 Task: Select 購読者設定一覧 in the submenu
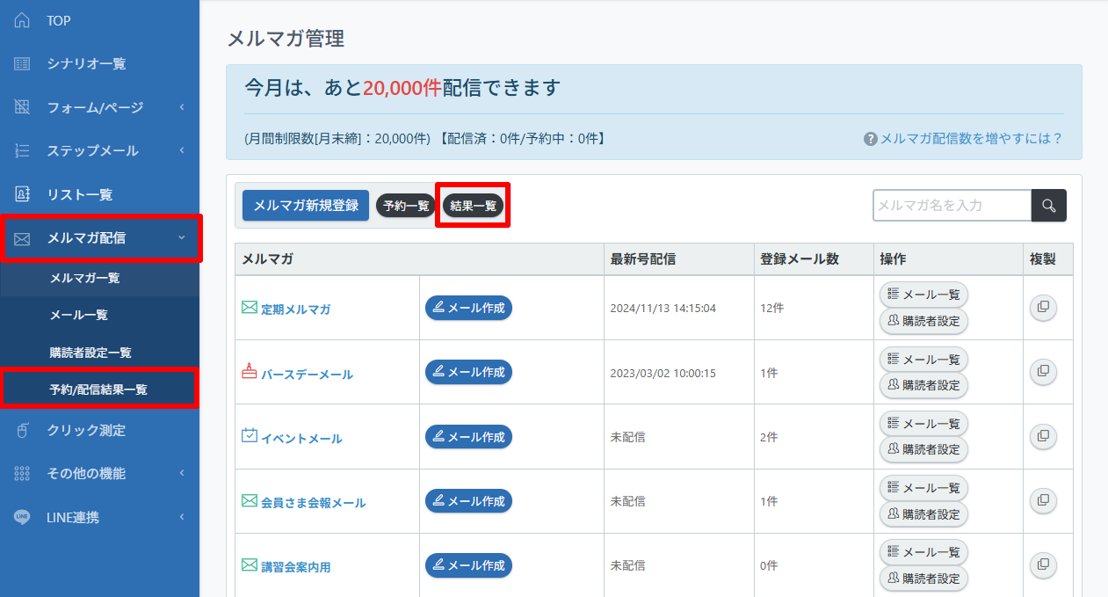[91, 353]
